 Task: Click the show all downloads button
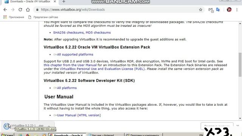tap(217, 126)
